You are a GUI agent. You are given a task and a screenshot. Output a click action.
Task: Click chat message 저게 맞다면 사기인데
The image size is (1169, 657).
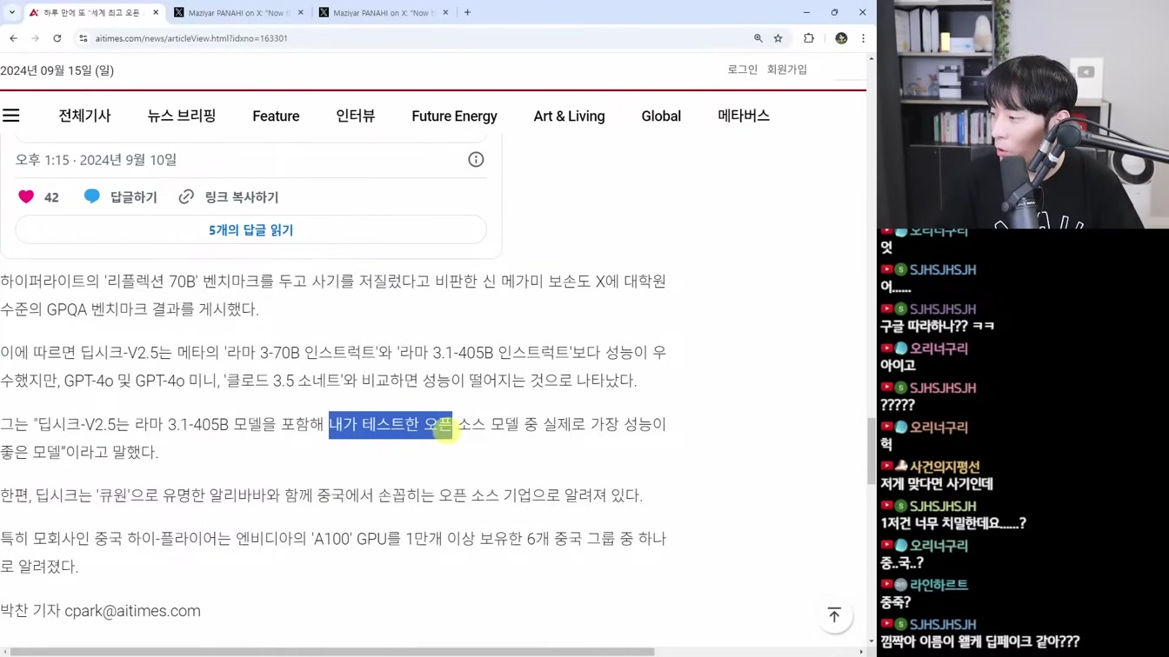tap(936, 484)
